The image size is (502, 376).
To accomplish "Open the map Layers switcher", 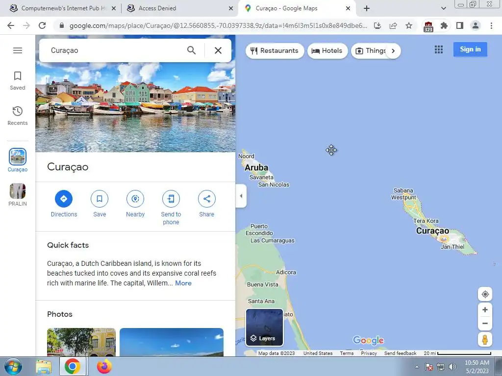I will point(264,327).
